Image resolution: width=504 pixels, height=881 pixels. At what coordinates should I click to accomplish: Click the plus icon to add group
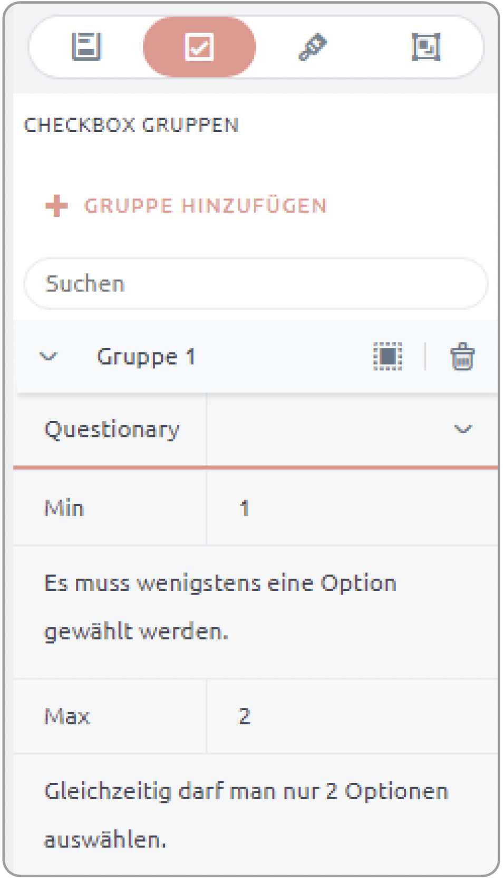point(56,206)
